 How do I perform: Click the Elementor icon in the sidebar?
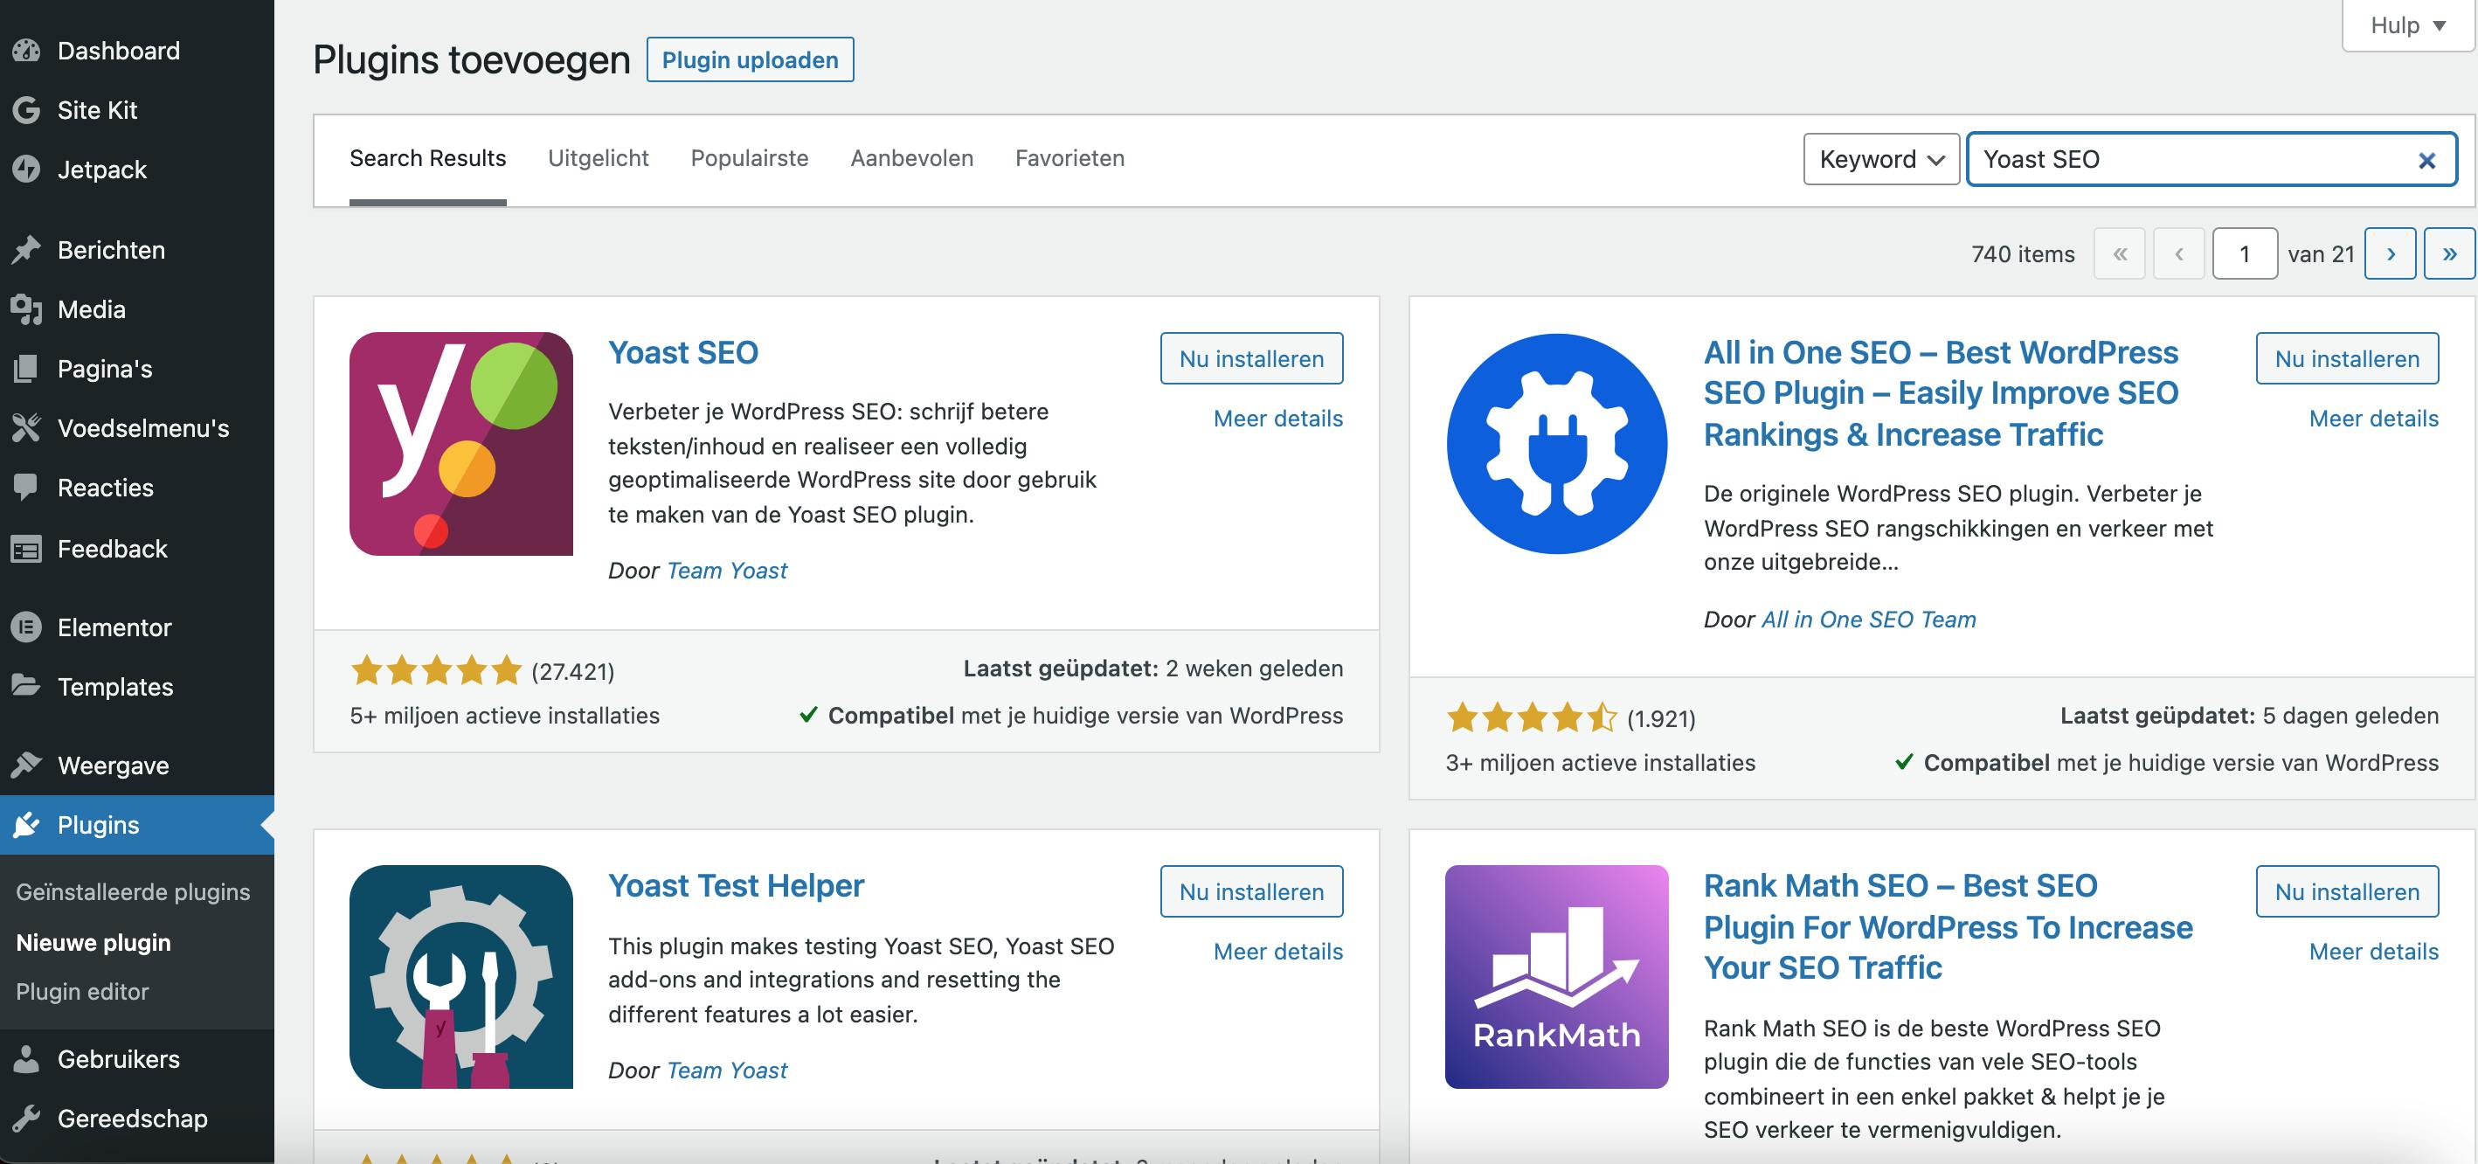point(26,627)
